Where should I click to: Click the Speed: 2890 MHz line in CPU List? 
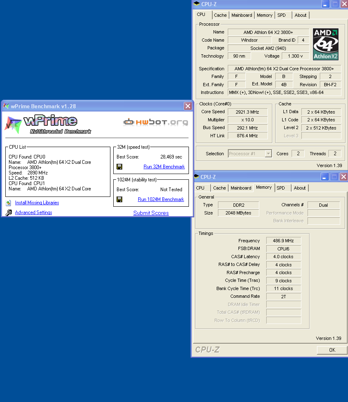(x=28, y=173)
